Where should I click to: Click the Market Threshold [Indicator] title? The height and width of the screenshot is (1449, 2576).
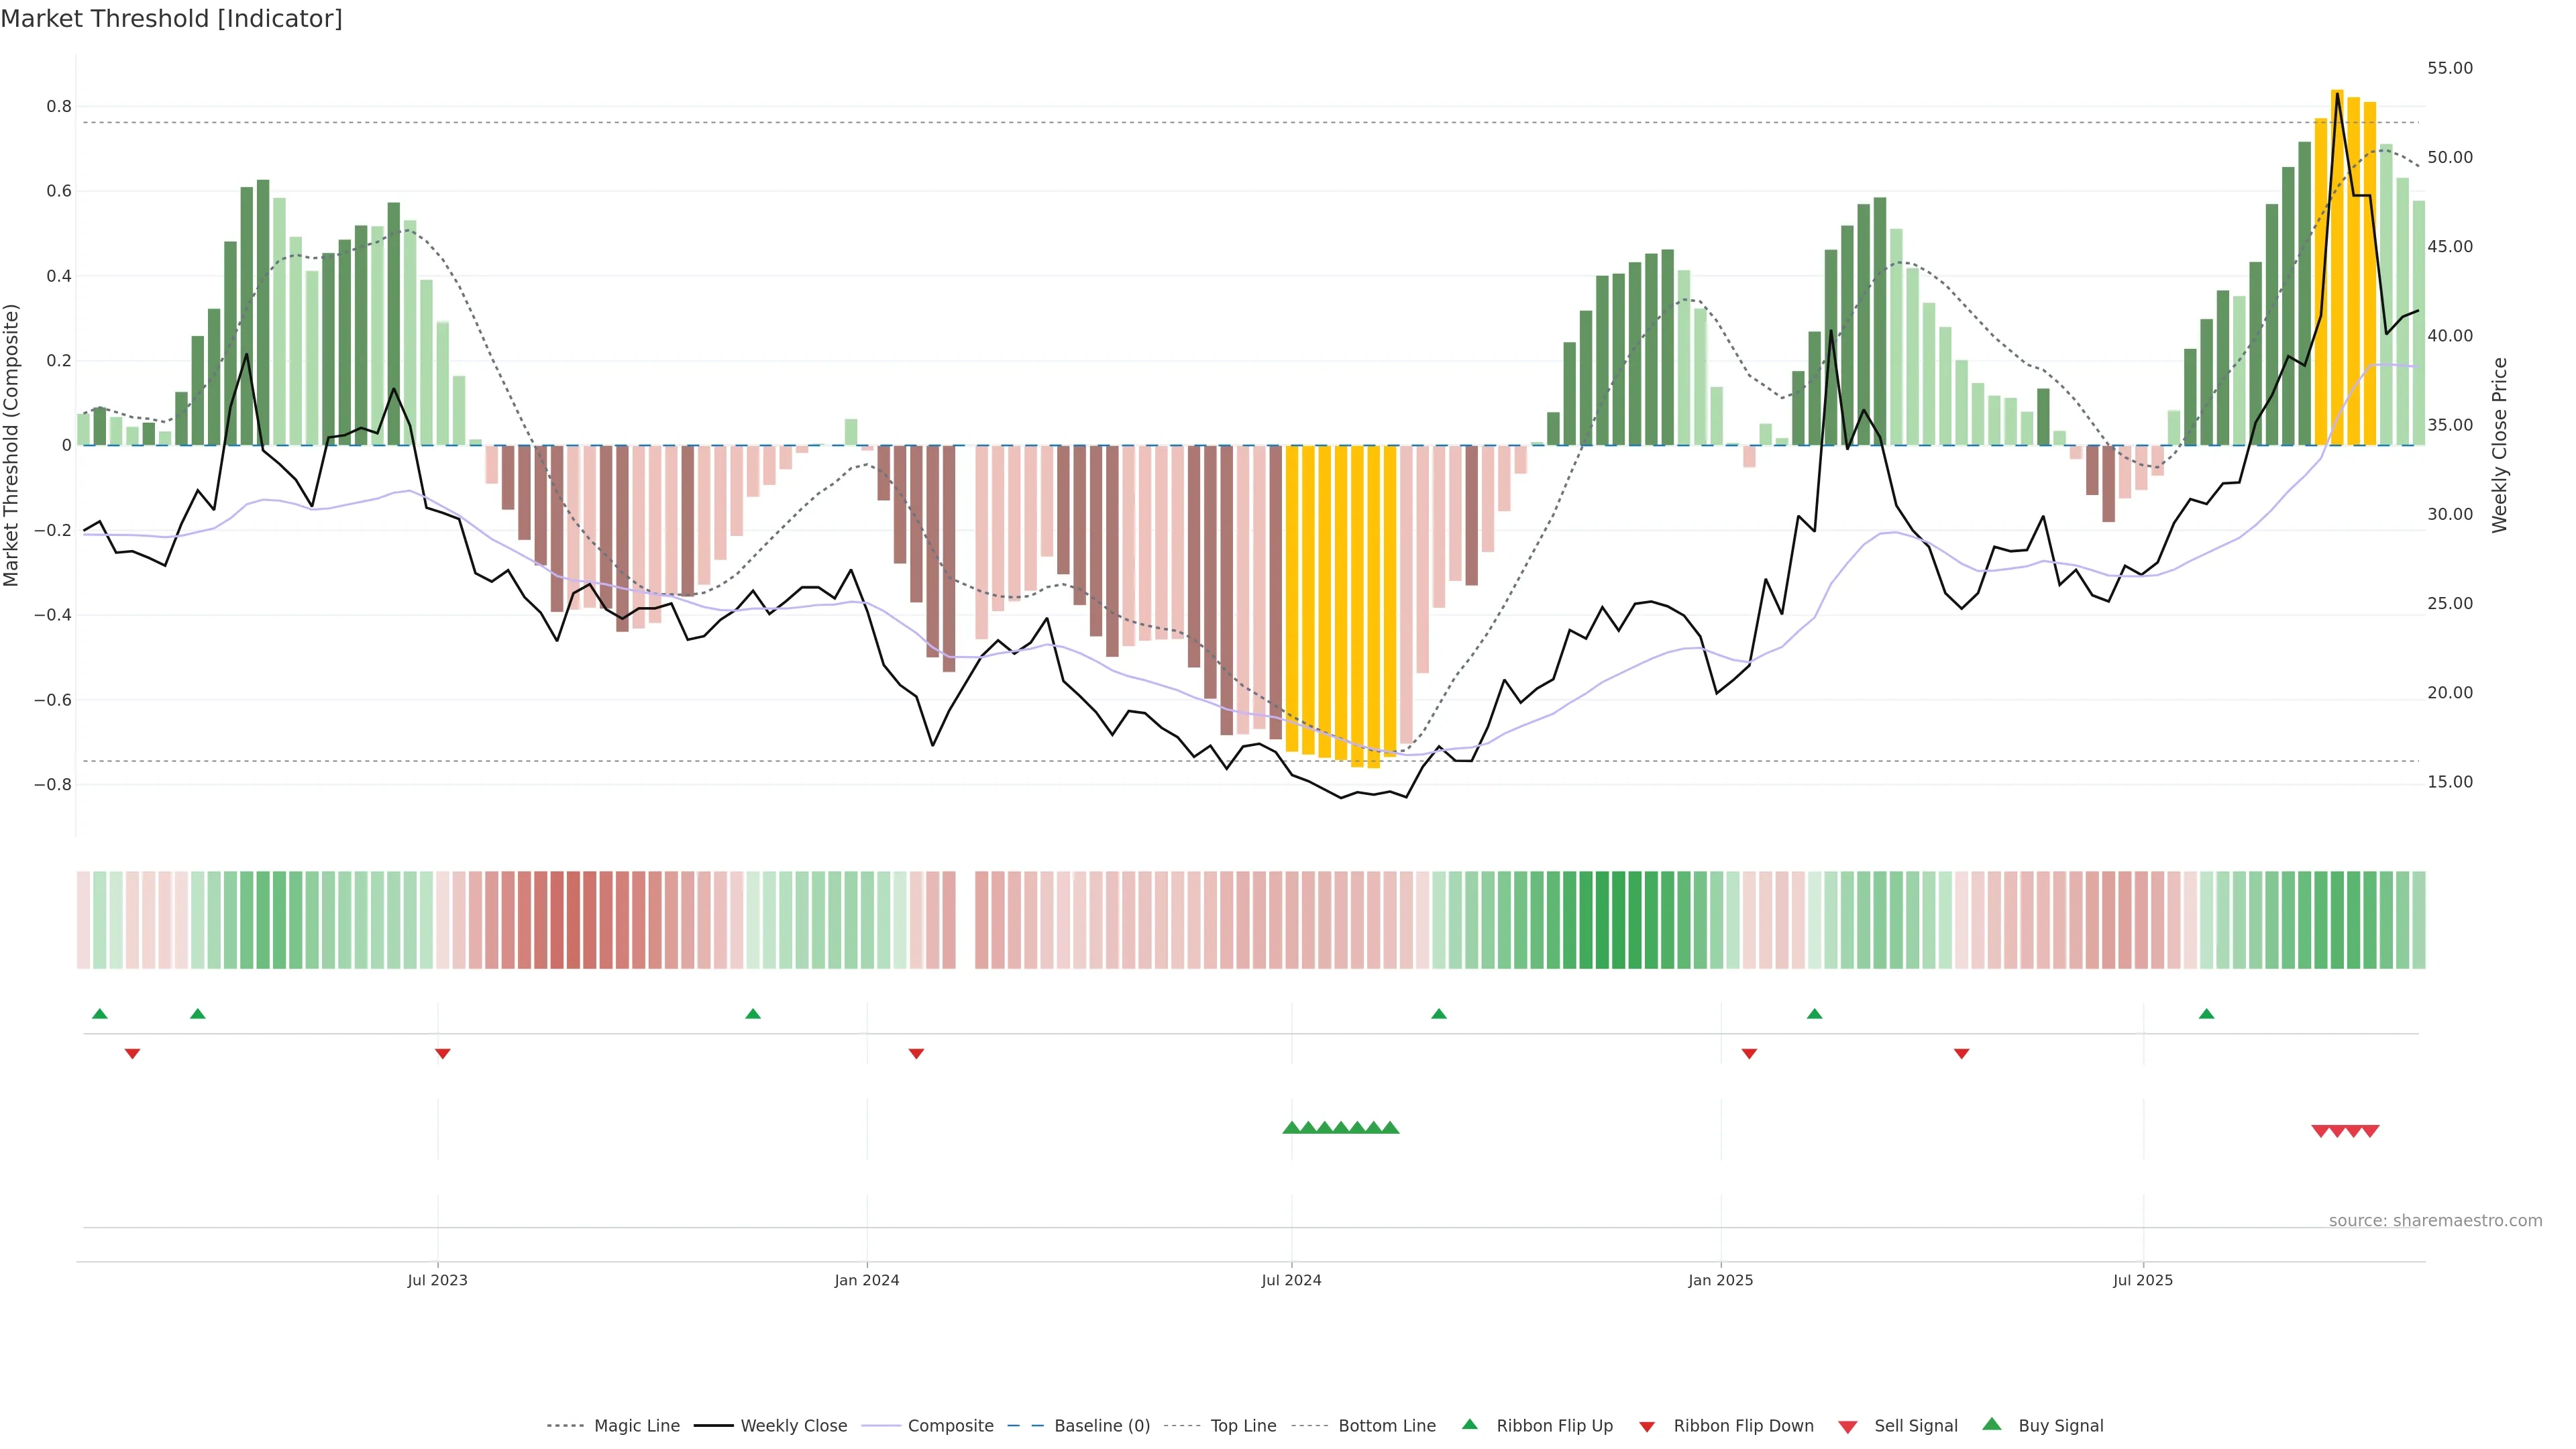171,19
